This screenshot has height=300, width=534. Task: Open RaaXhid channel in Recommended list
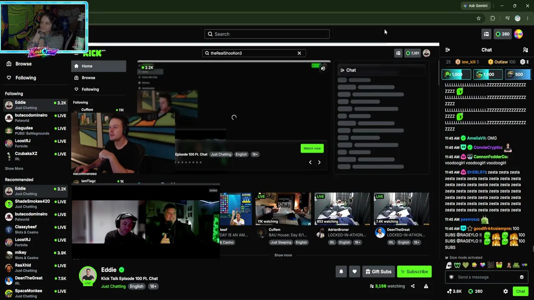click(x=35, y=268)
